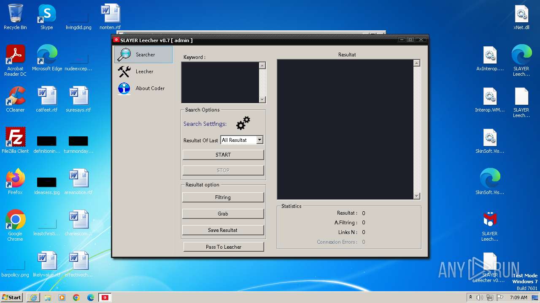Click the Save Resultat button
This screenshot has width=540, height=303.
(223, 230)
